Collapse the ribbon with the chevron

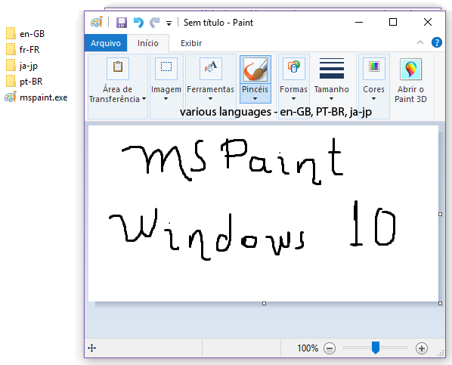[420, 42]
